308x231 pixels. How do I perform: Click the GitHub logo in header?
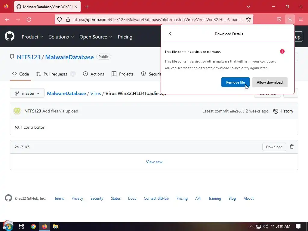pos(10,36)
